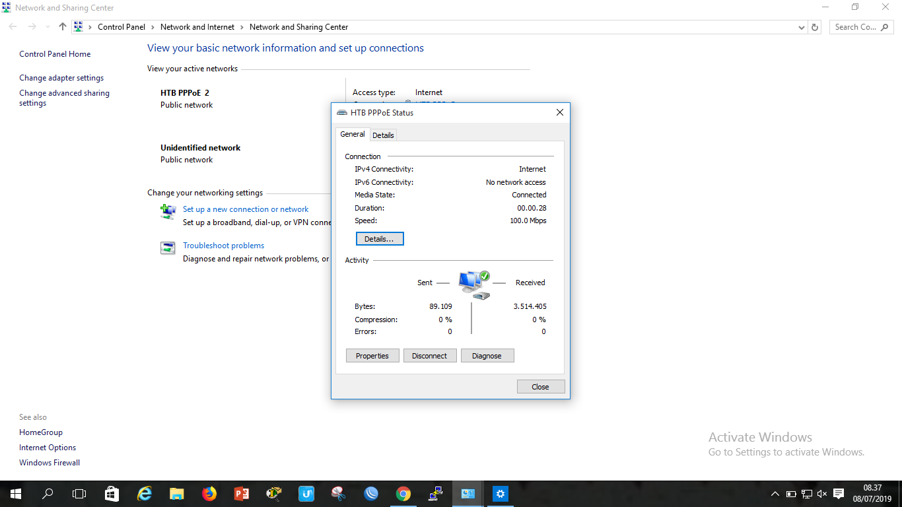Viewport: 902px width, 507px height.
Task: Open File Explorer from the taskbar
Action: 176,493
